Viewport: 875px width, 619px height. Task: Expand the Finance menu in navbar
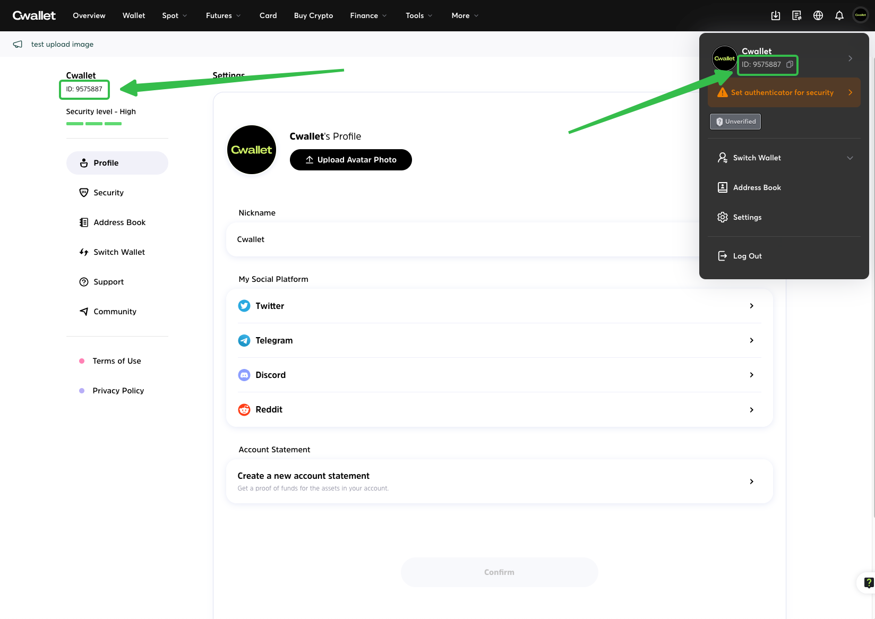(x=368, y=15)
